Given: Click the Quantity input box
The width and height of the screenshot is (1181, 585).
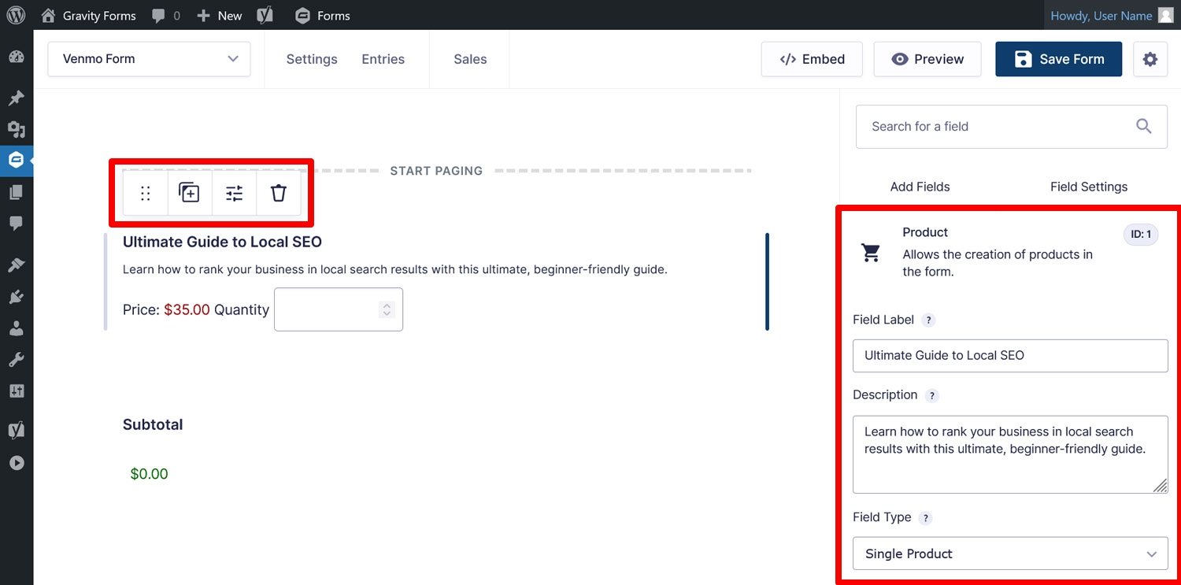Looking at the screenshot, I should coord(339,309).
